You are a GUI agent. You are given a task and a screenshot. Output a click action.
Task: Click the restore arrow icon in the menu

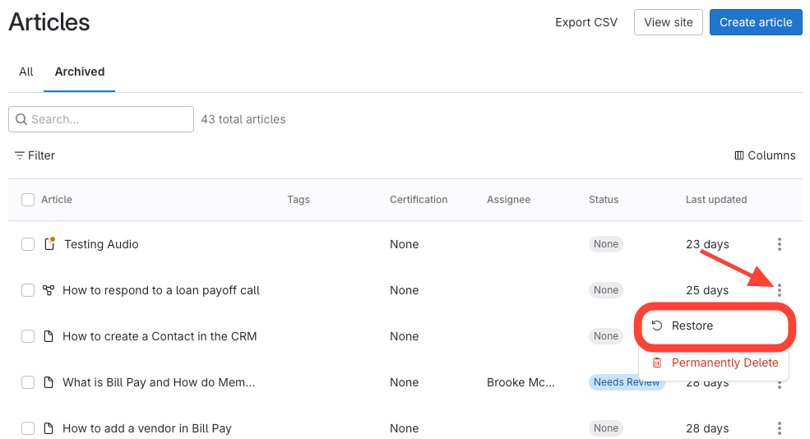click(657, 326)
